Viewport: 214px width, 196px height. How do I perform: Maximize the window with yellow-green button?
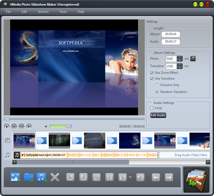(x=201, y=5)
